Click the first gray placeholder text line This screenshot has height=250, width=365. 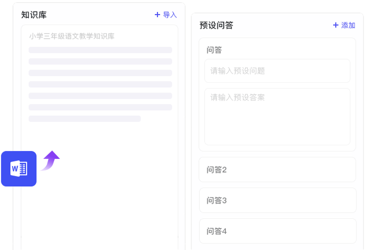pyautogui.click(x=100, y=50)
